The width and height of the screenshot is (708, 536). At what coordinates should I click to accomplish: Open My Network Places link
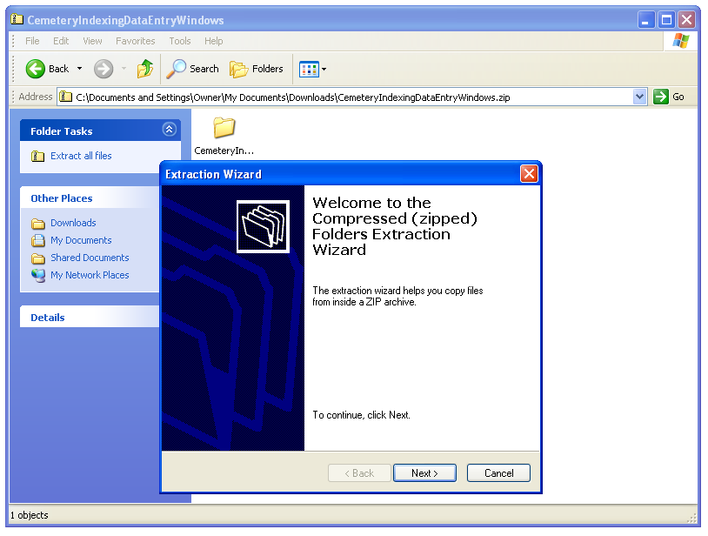click(x=90, y=275)
